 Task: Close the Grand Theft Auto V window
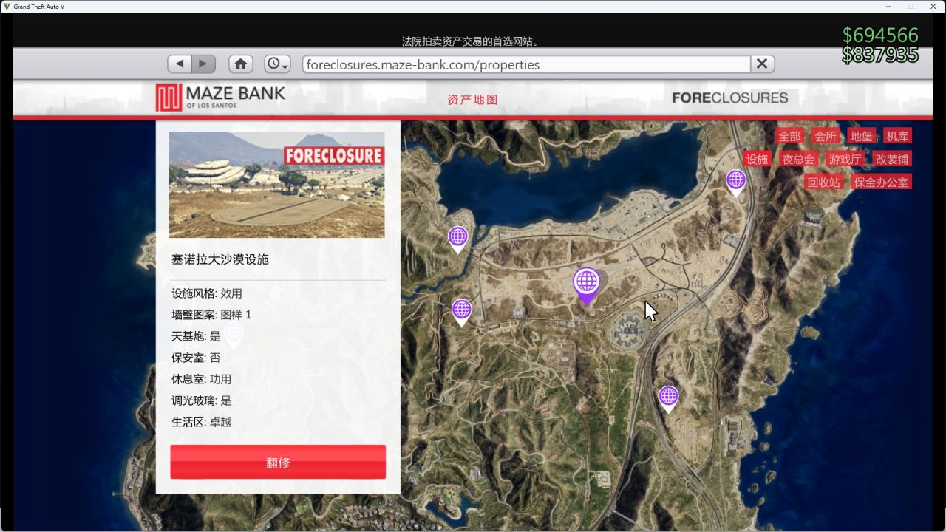click(x=933, y=6)
